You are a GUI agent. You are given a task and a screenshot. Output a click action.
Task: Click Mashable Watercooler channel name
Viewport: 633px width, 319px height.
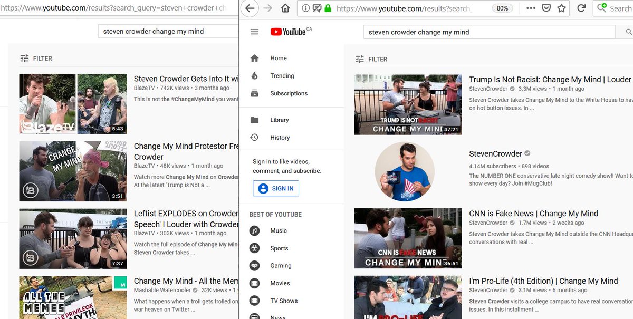162,291
